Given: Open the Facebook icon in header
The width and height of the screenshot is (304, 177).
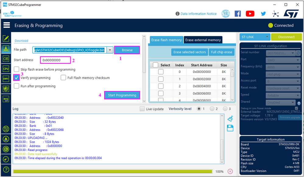Looking at the screenshot, I should click(238, 14).
